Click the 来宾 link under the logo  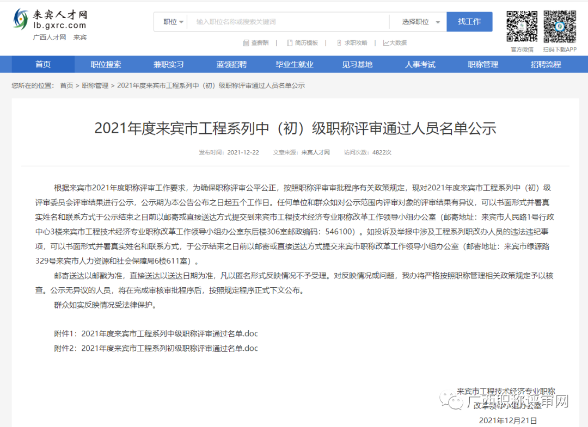80,38
